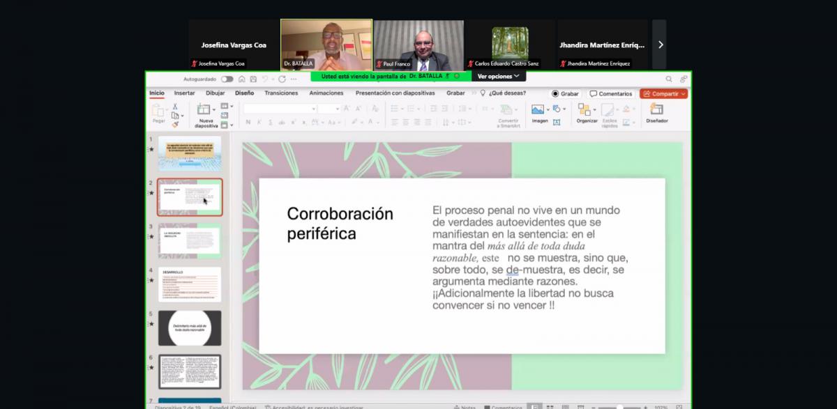The height and width of the screenshot is (409, 837).
Task: Expand the Compartir dropdown
Action: (684, 93)
